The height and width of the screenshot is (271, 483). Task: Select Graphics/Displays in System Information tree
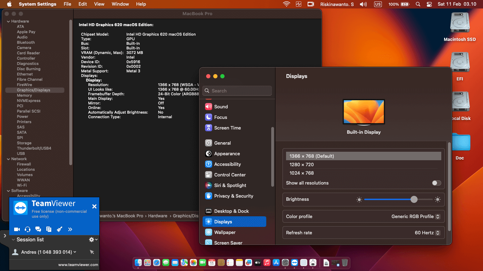pos(35,90)
